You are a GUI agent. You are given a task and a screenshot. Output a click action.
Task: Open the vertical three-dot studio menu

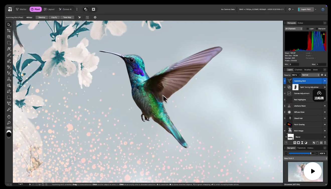coord(77,9)
